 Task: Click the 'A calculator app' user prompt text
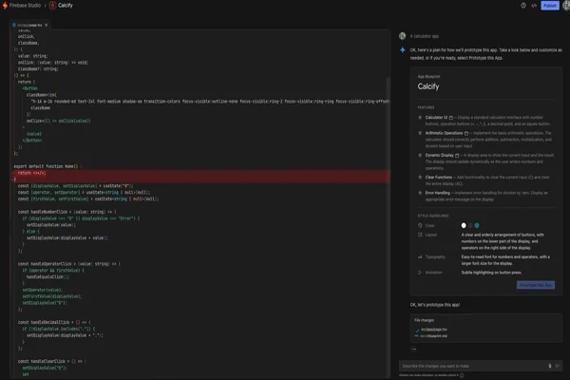425,36
